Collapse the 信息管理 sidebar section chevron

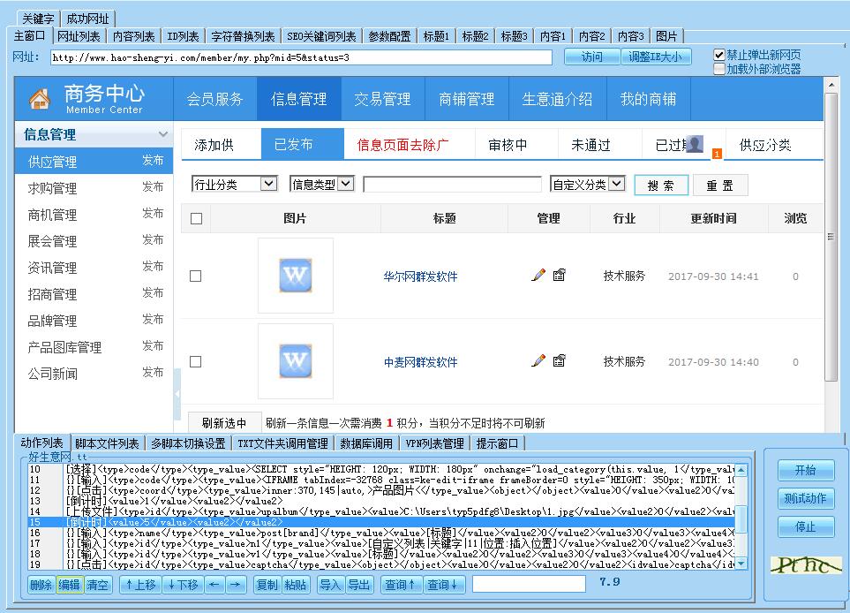[x=162, y=134]
